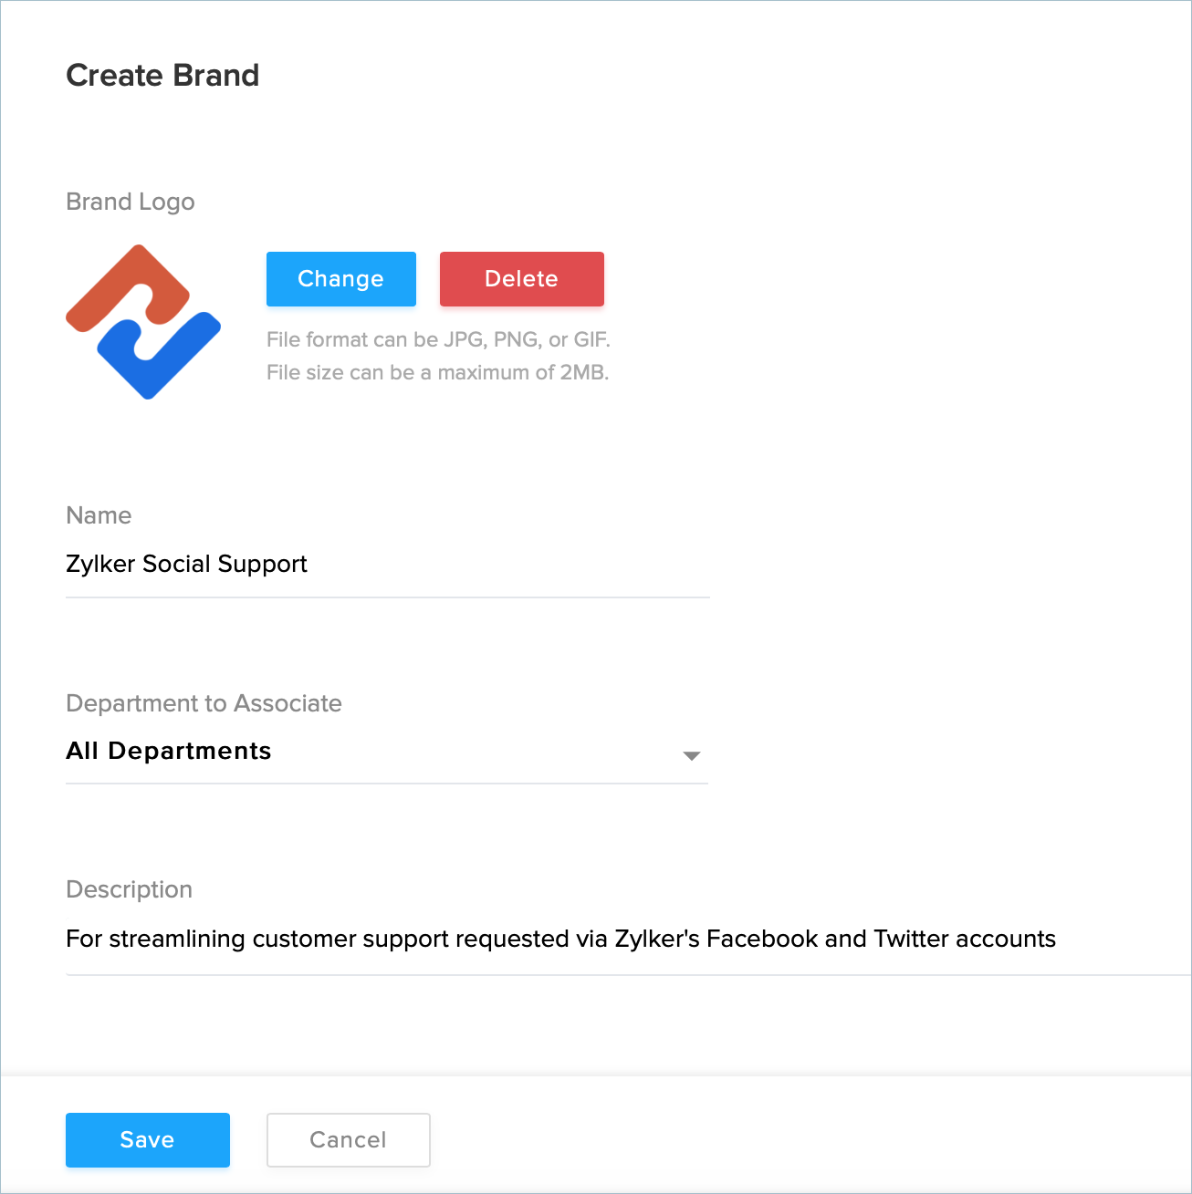Screen dimensions: 1192x1194
Task: Click the Department to Associate label
Action: (x=204, y=703)
